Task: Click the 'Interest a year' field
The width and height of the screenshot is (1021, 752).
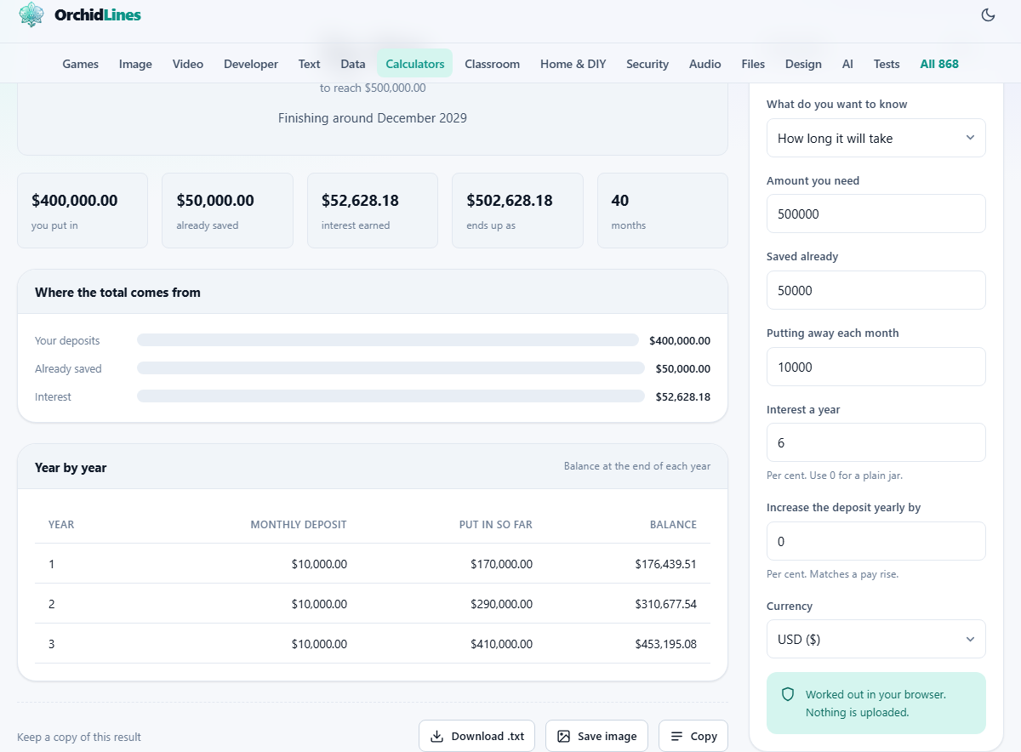Action: coord(876,442)
